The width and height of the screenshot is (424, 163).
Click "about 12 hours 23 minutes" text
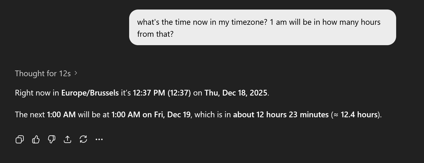coord(281,115)
